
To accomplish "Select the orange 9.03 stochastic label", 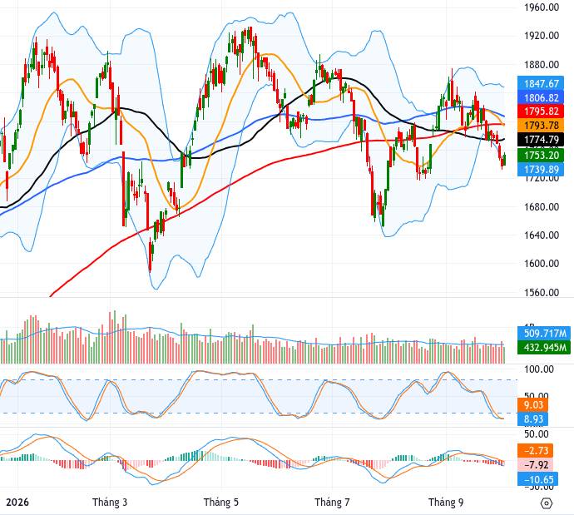I will [x=532, y=405].
